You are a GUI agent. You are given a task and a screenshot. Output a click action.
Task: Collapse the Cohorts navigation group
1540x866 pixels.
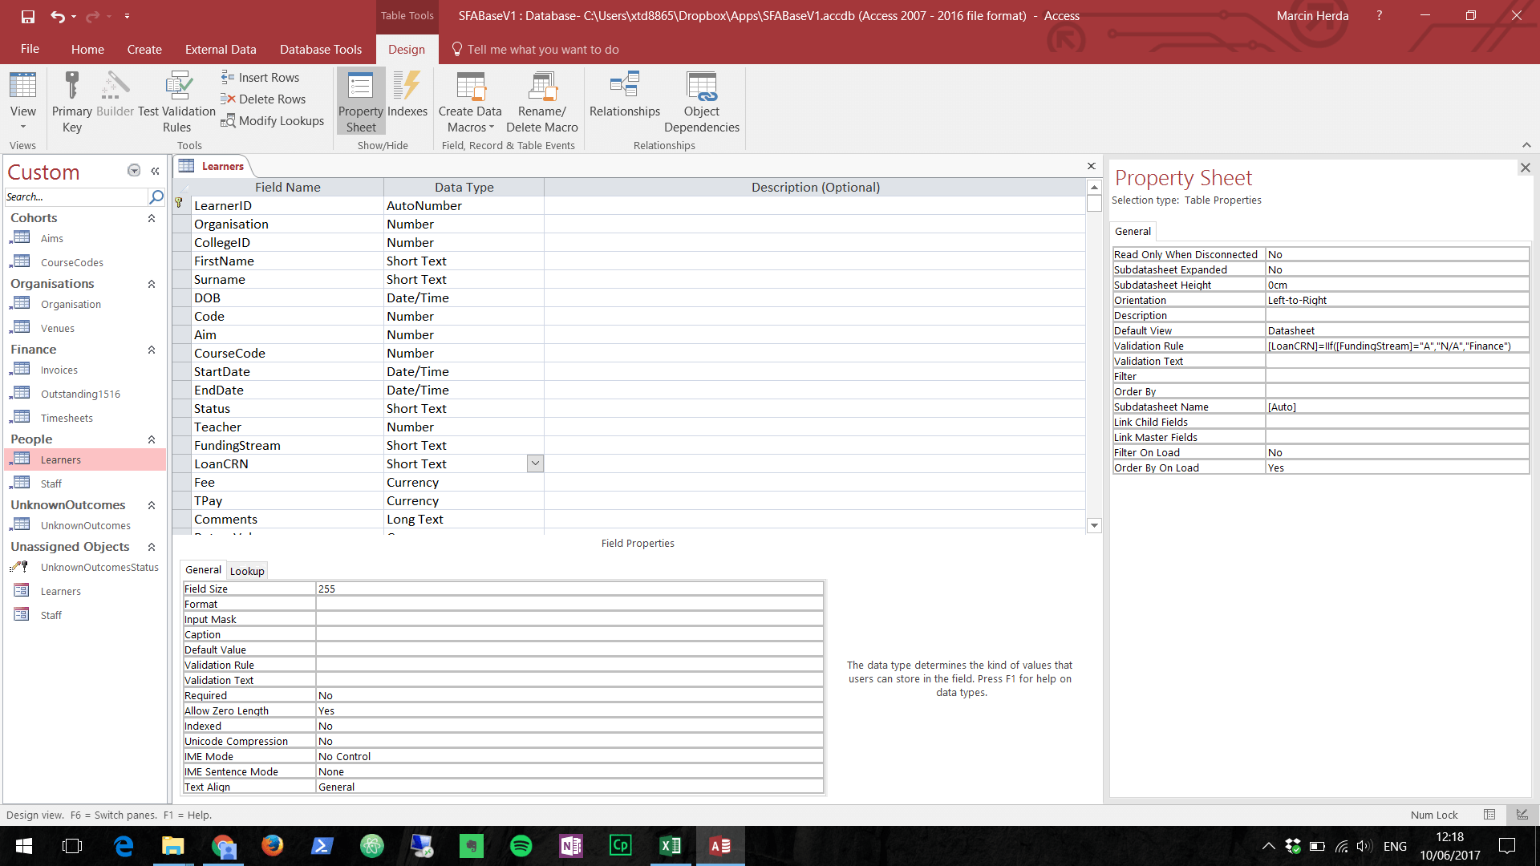[x=152, y=218]
